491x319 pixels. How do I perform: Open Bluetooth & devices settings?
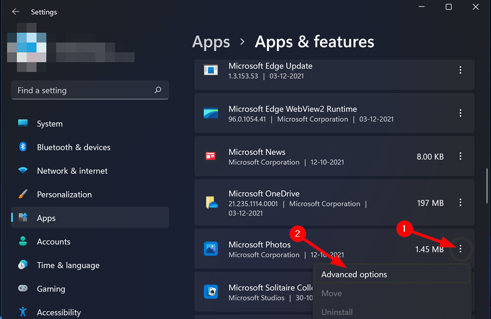pos(74,147)
